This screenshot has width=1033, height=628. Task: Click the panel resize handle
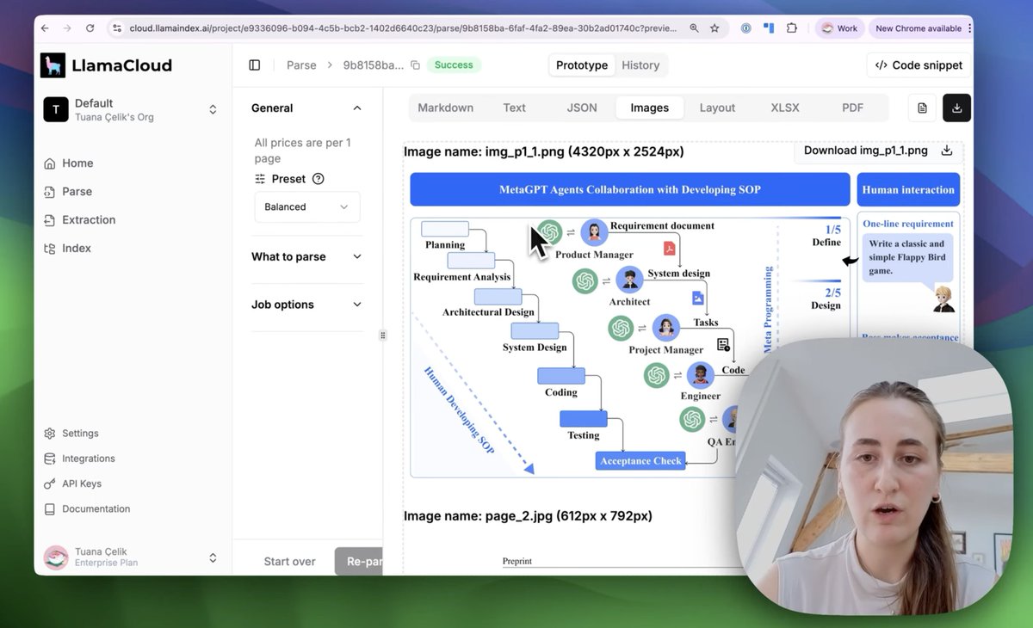pos(383,336)
